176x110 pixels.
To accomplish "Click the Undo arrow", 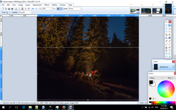I will coord(33,9).
